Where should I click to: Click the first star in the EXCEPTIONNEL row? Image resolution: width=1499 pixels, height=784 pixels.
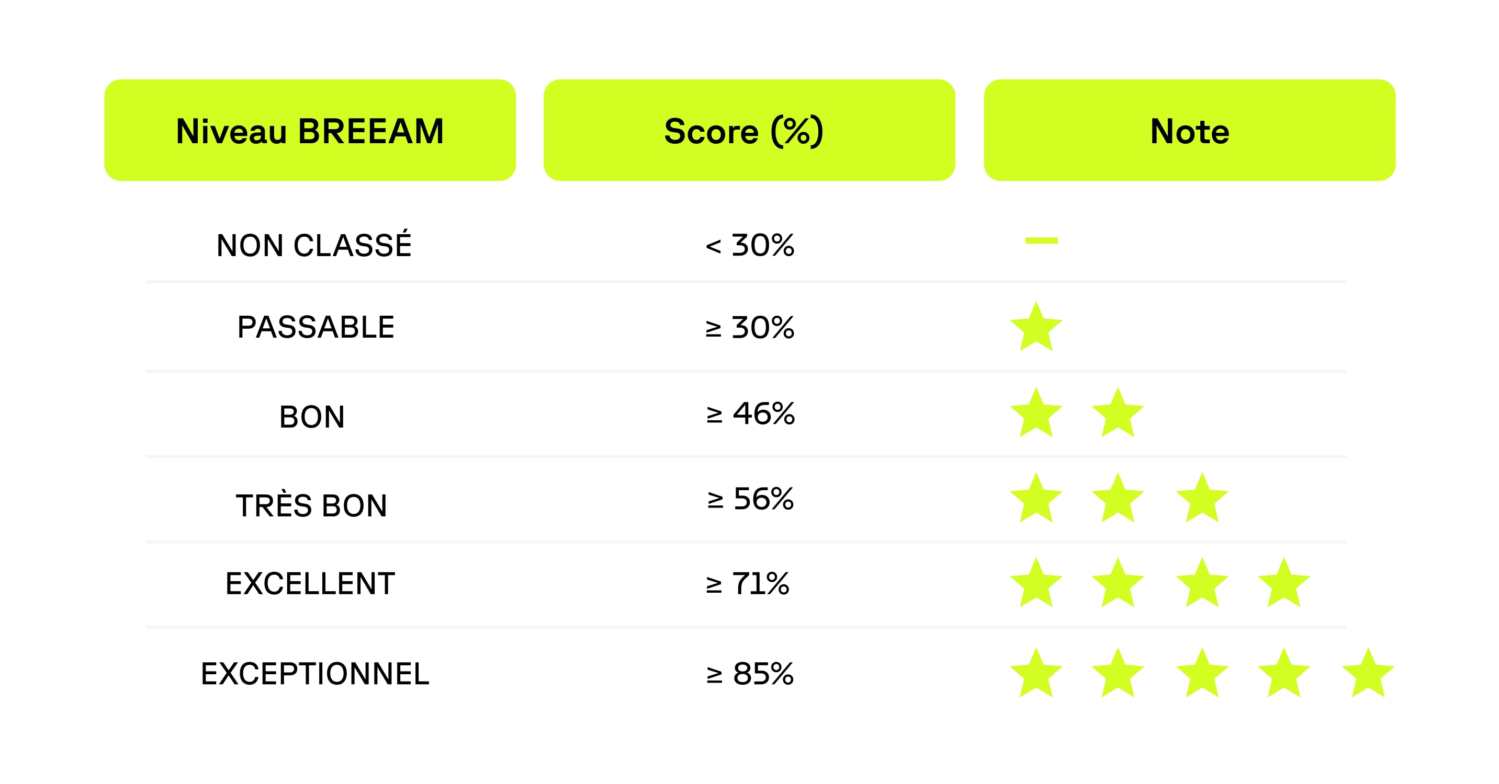point(1036,674)
